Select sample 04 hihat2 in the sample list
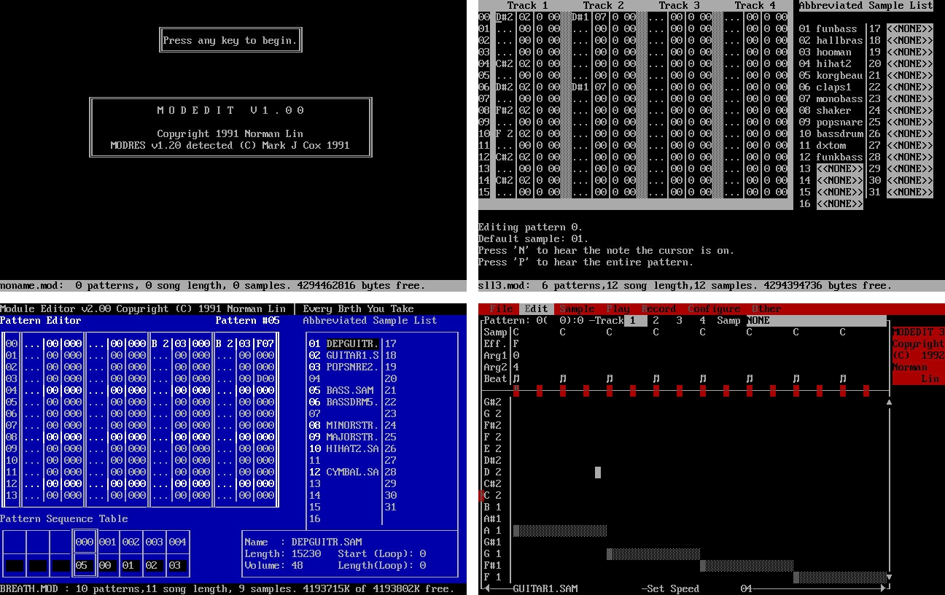The height and width of the screenshot is (595, 945). 825,63
